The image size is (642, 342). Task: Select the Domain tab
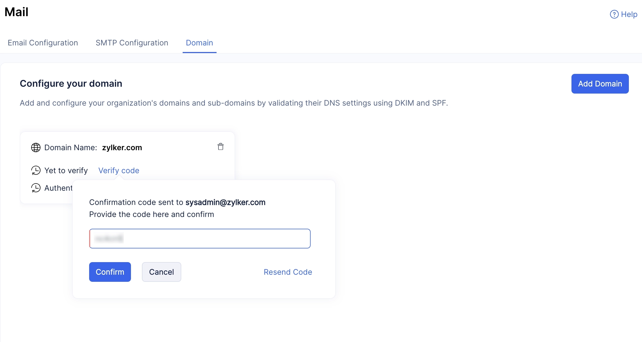click(199, 43)
